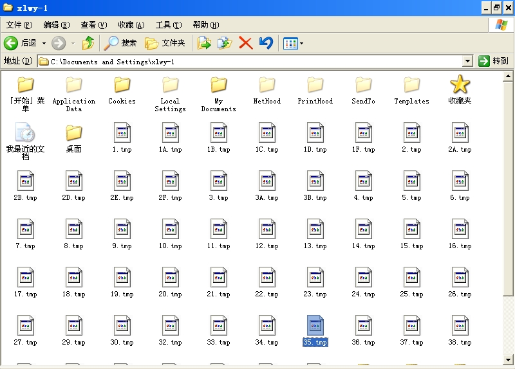Open the 文件(F) menu
Viewport: 515px width, 369px height.
[x=19, y=25]
